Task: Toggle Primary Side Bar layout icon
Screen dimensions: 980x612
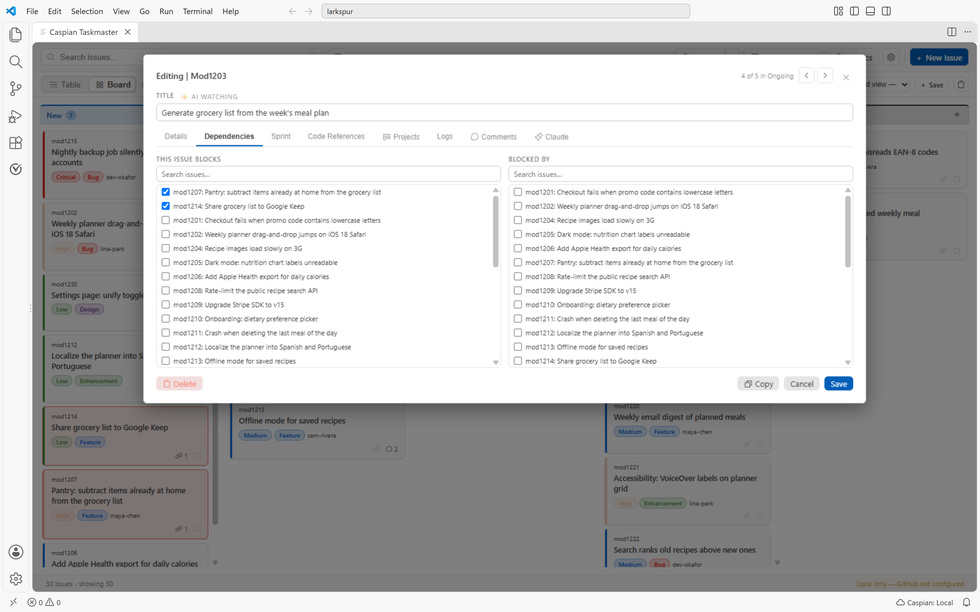Action: 854,11
